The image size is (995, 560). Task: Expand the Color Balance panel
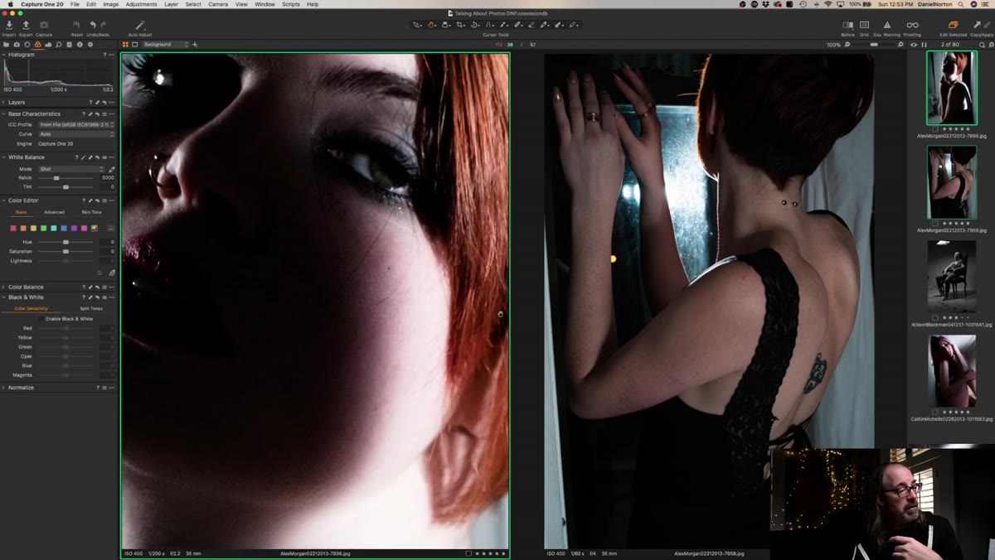click(4, 287)
